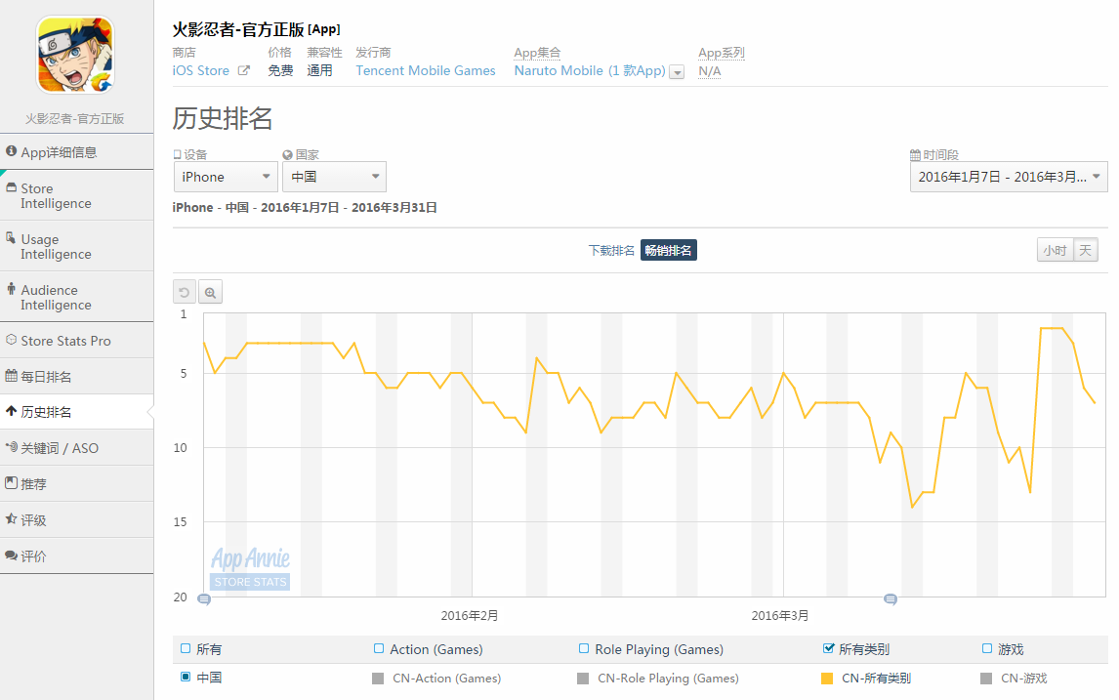Select 畅销排名 tab
This screenshot has height=700, width=1119.
click(668, 251)
